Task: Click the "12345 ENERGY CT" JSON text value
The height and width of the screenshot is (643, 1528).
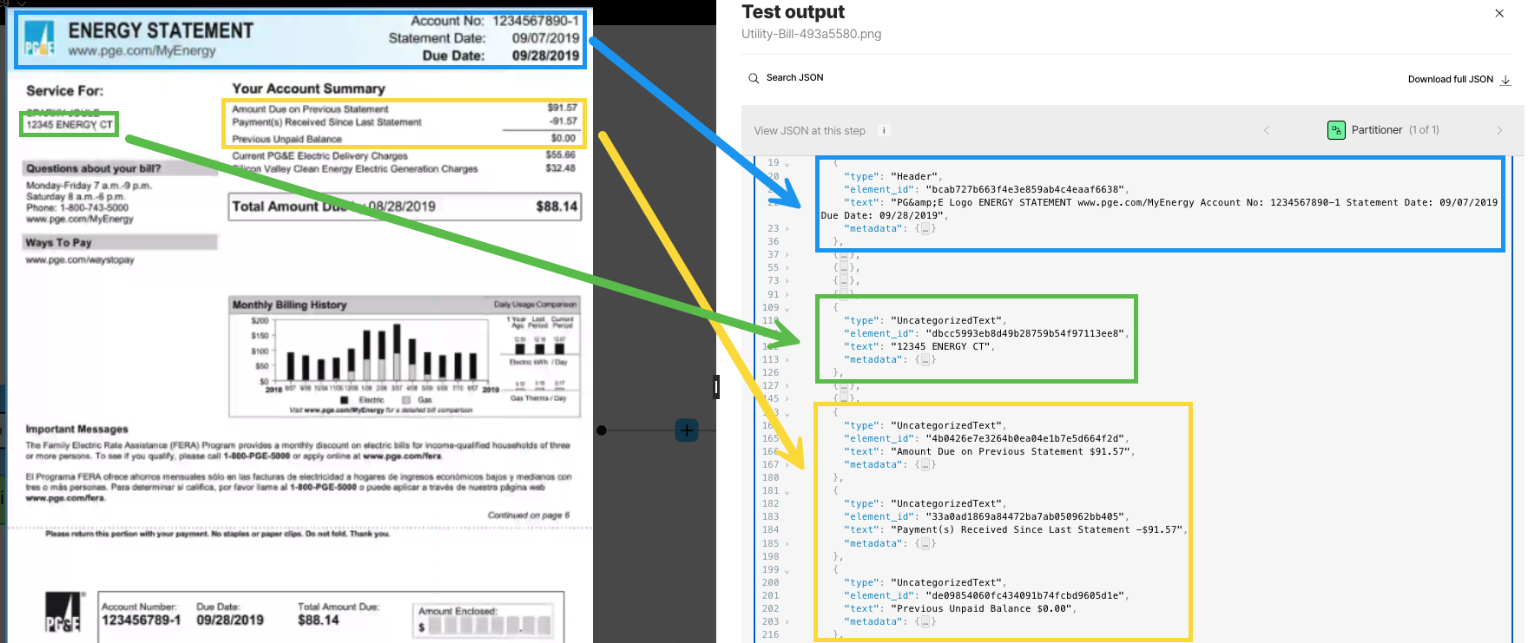Action: pyautogui.click(x=940, y=347)
